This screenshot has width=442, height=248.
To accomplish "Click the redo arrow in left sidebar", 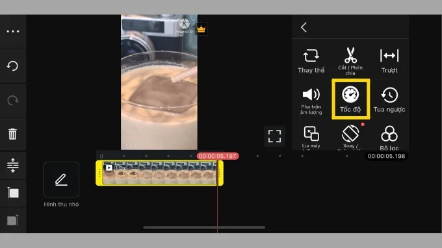I will [12, 100].
